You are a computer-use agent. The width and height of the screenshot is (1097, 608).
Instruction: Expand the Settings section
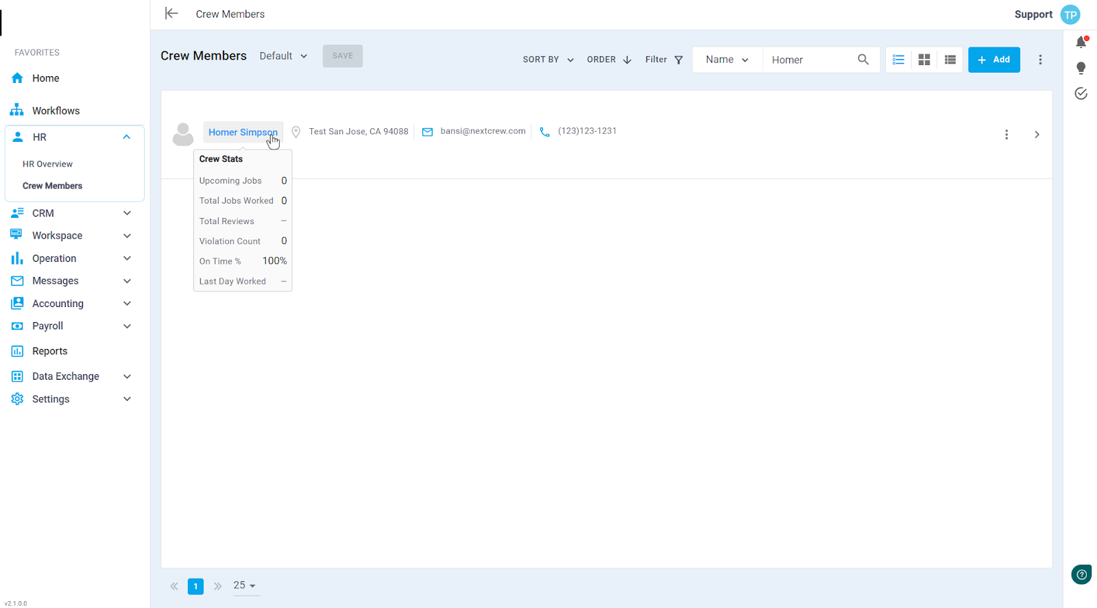[127, 399]
